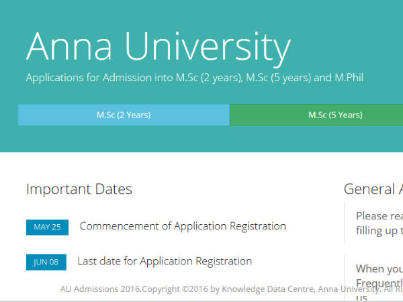Screen dimensions: 403x302
Task: Click Commencement of Application Registration entry
Action: coord(183,226)
